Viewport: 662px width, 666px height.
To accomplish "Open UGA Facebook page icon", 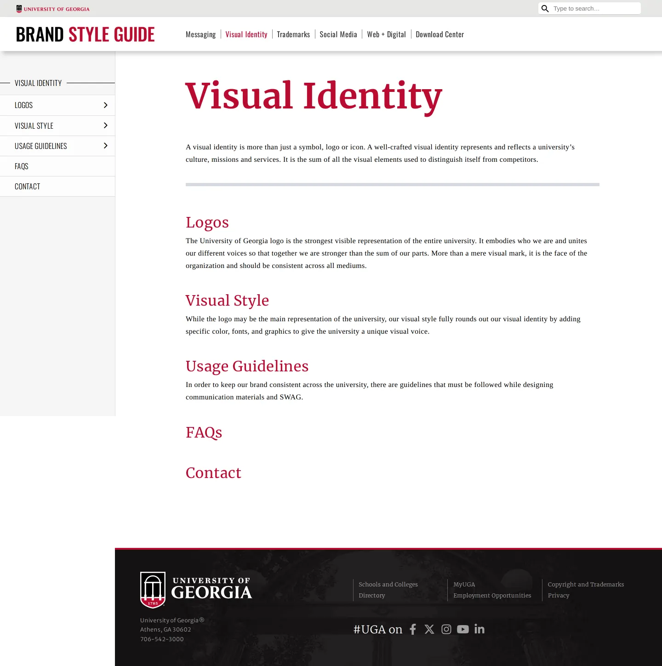I will (x=413, y=629).
